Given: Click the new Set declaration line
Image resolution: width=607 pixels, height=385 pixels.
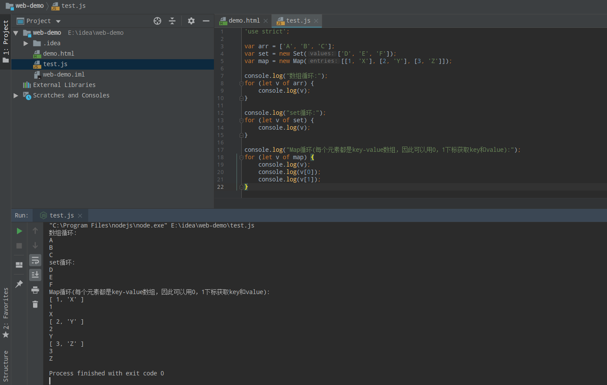Looking at the screenshot, I should coord(320,54).
